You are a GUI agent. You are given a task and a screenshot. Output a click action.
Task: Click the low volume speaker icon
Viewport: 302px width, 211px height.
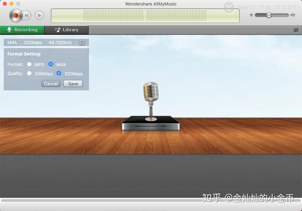(251, 15)
